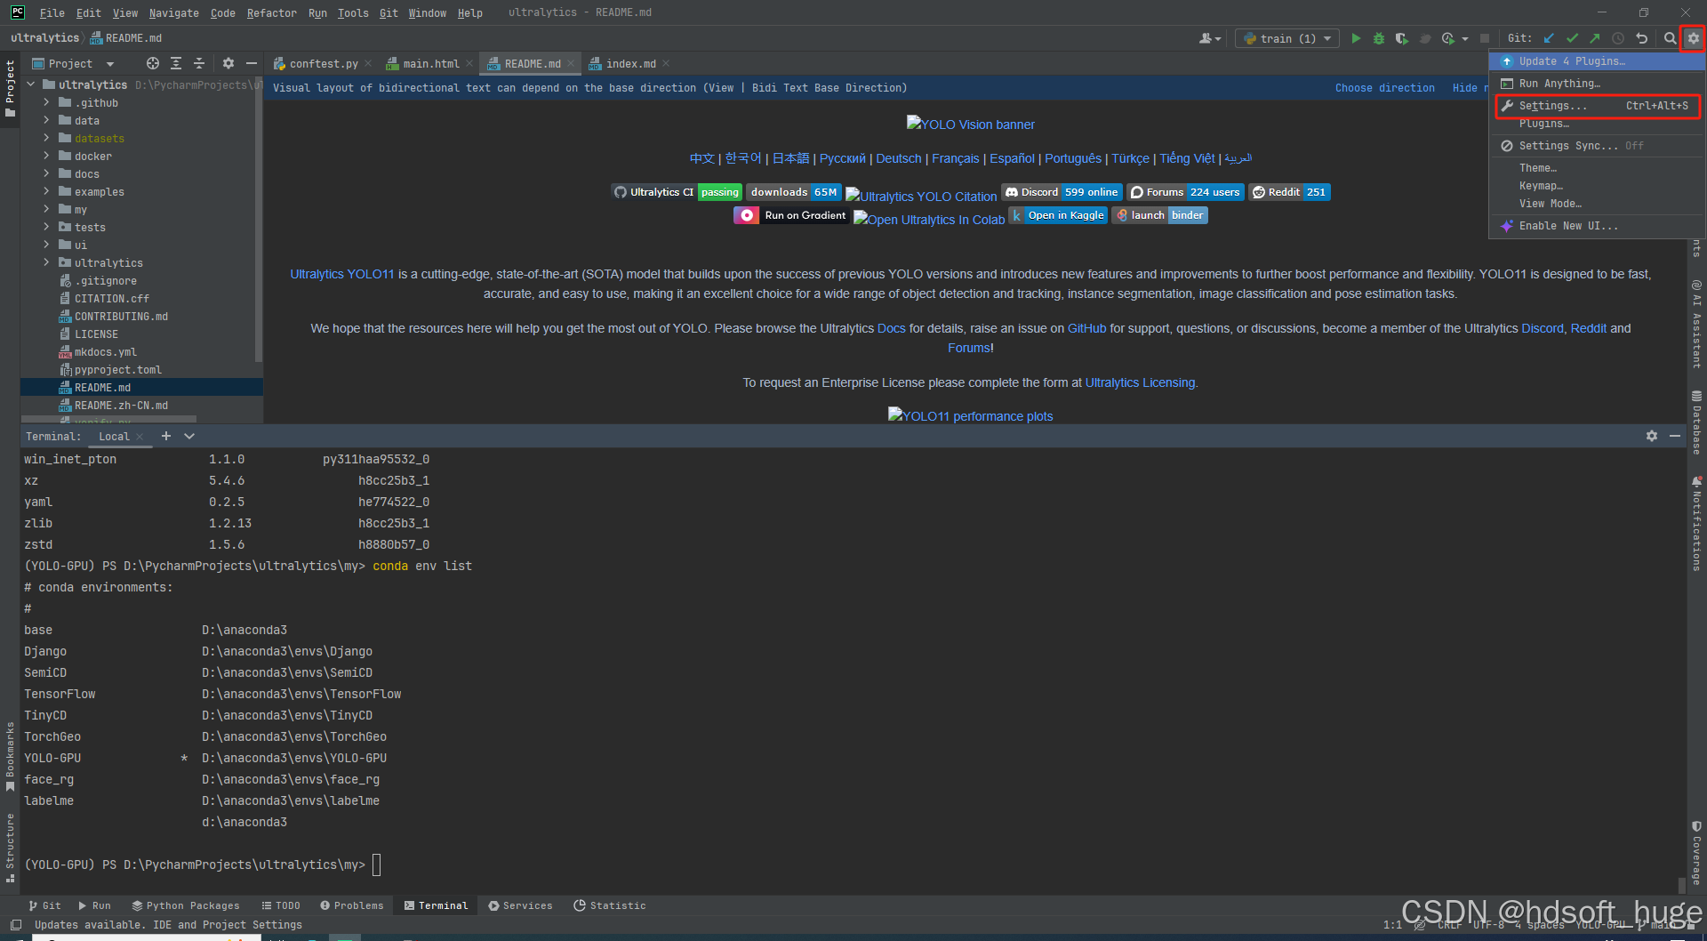Open the AI Assistant side panel
This screenshot has height=941, width=1707.
1696,324
